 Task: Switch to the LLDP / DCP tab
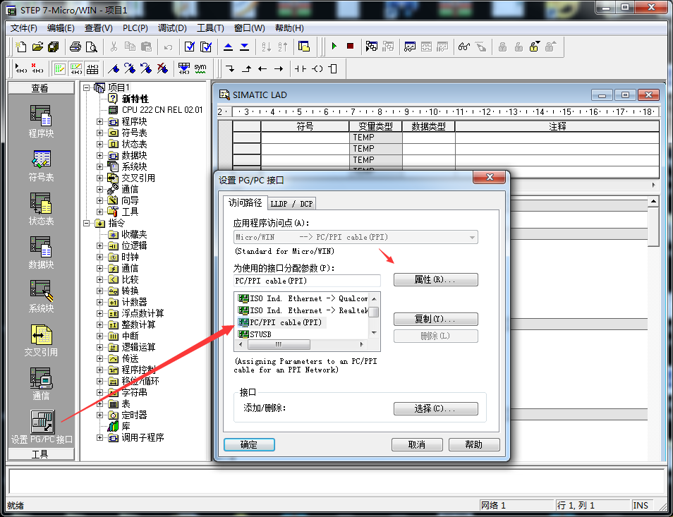(x=291, y=204)
